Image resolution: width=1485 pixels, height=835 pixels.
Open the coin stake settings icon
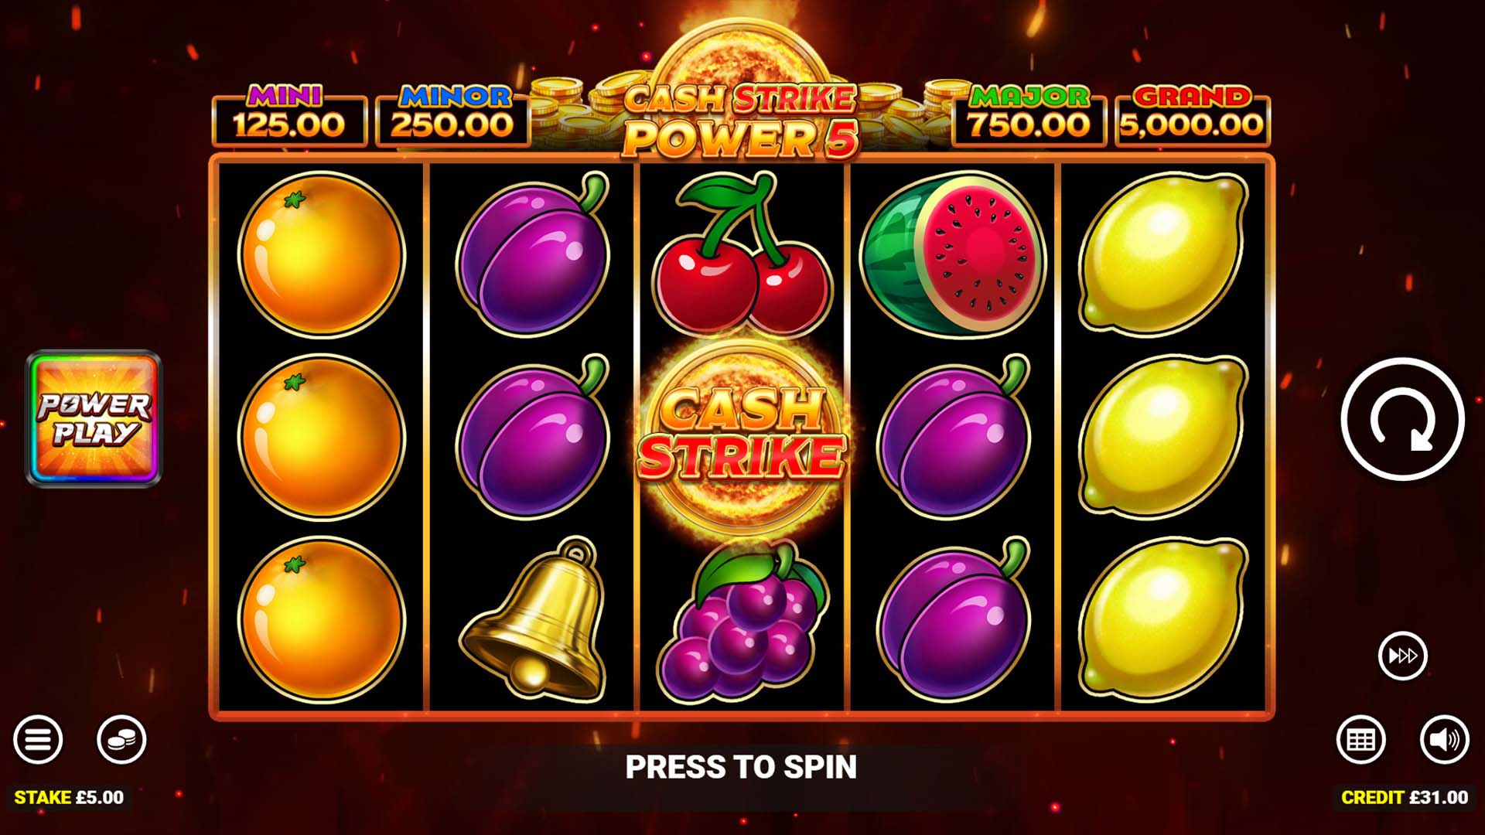click(121, 740)
